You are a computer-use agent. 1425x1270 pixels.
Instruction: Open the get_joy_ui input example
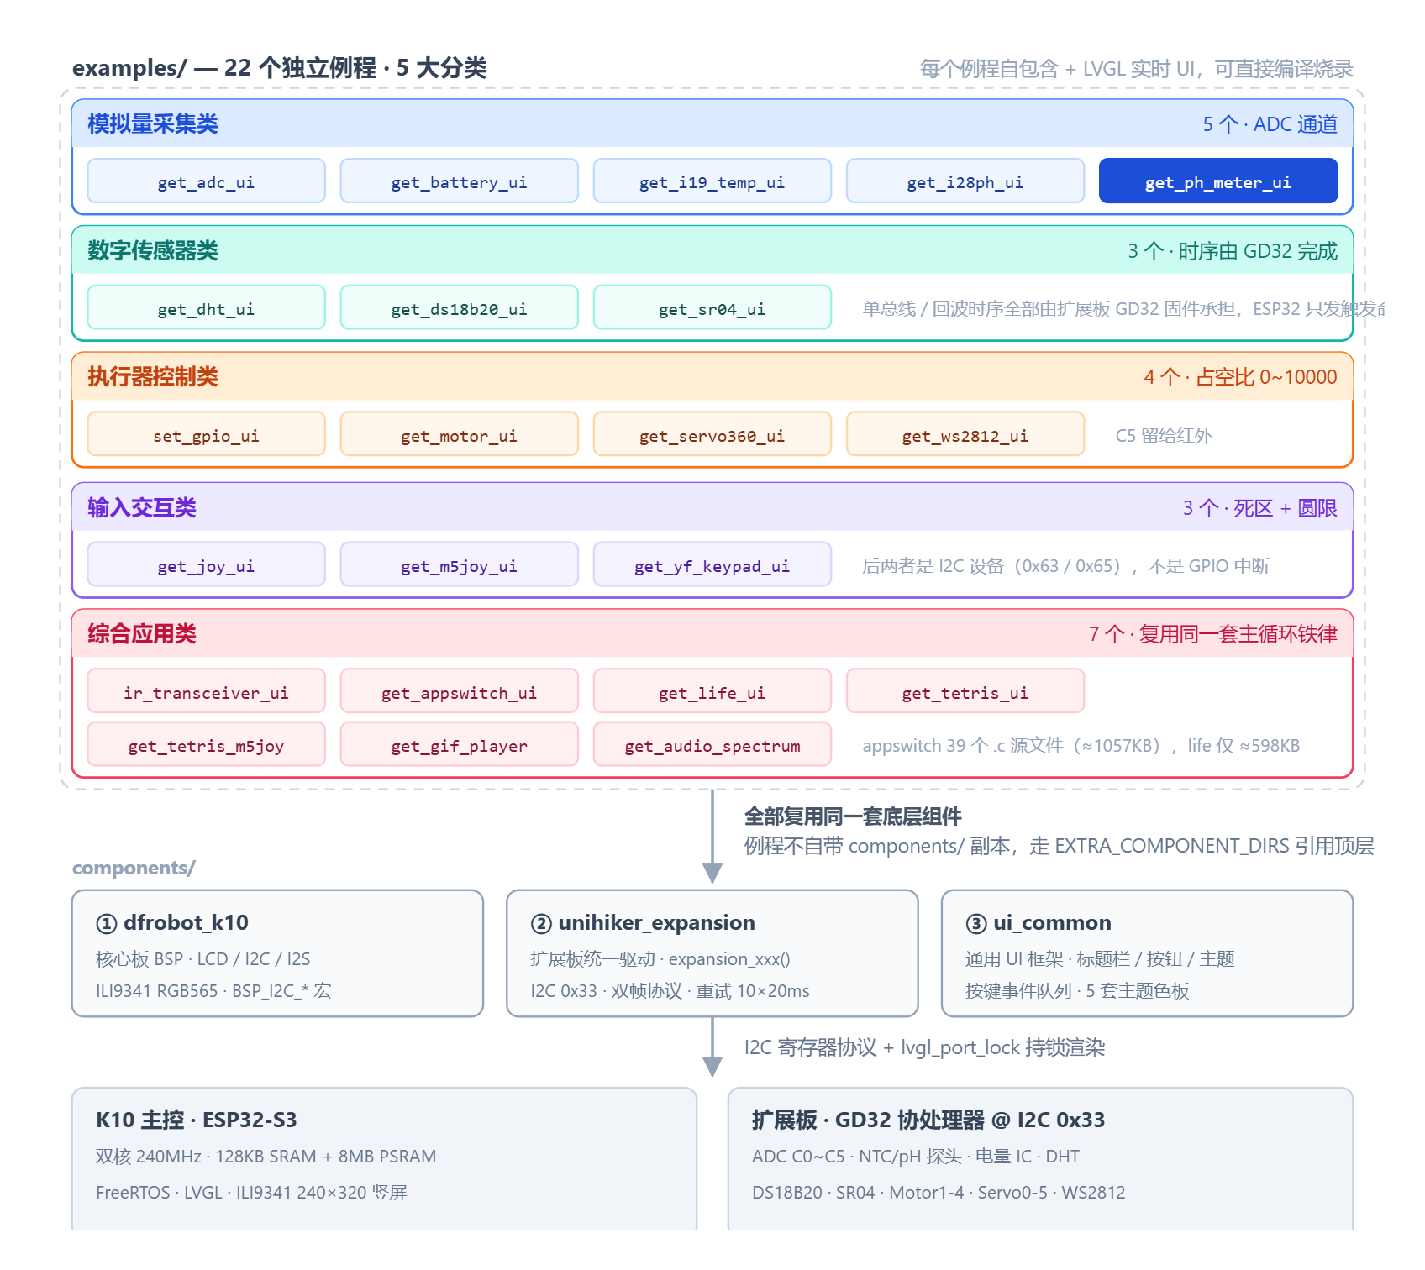(x=206, y=565)
